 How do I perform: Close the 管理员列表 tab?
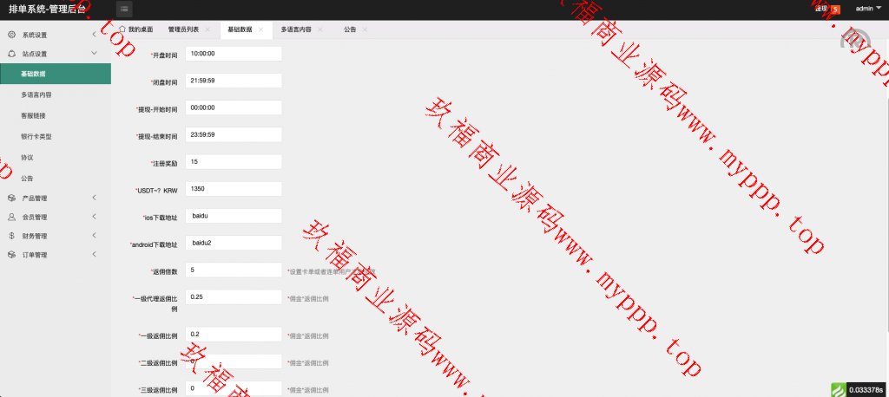pos(207,29)
